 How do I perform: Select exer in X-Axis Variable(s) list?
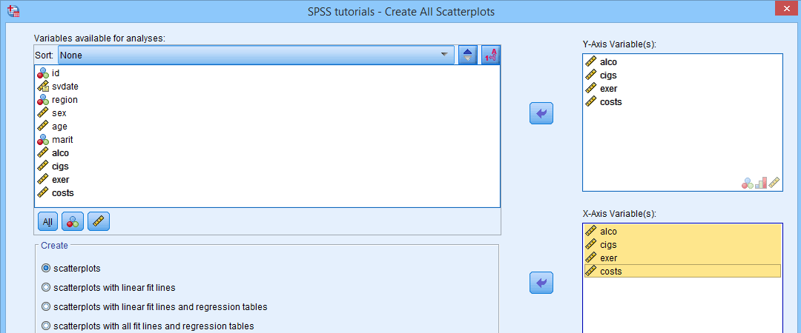(682, 258)
